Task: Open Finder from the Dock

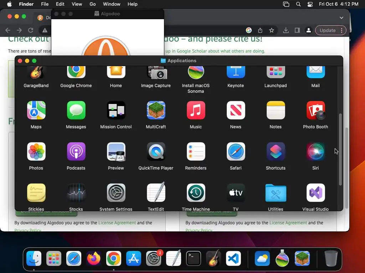Action: coord(34,259)
